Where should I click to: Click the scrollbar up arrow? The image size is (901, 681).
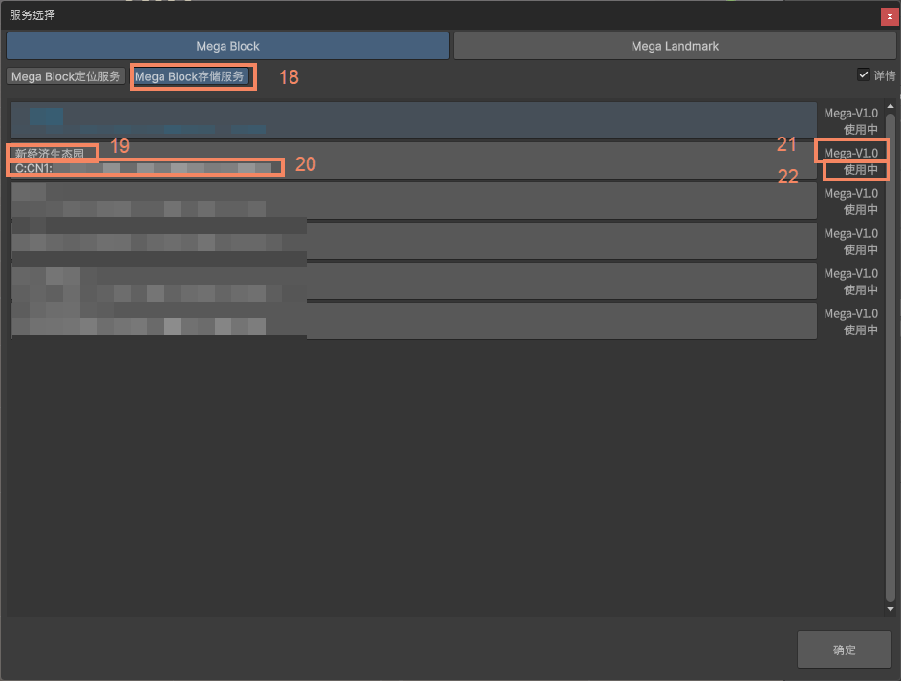click(x=890, y=108)
